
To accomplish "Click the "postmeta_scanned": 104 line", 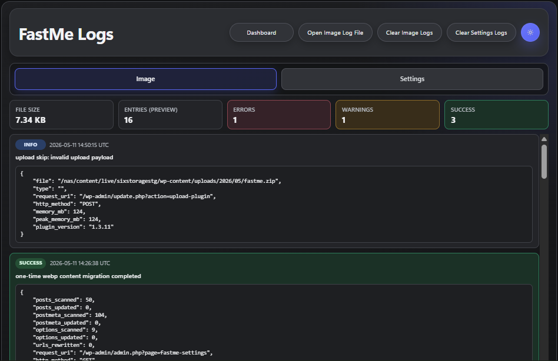I will click(x=70, y=315).
